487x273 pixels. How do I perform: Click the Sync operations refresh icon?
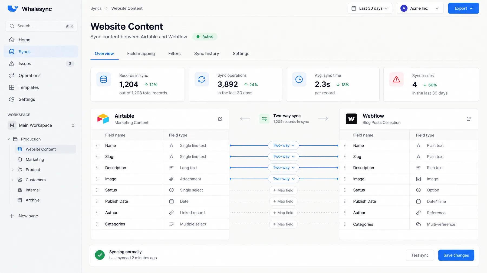tap(202, 79)
